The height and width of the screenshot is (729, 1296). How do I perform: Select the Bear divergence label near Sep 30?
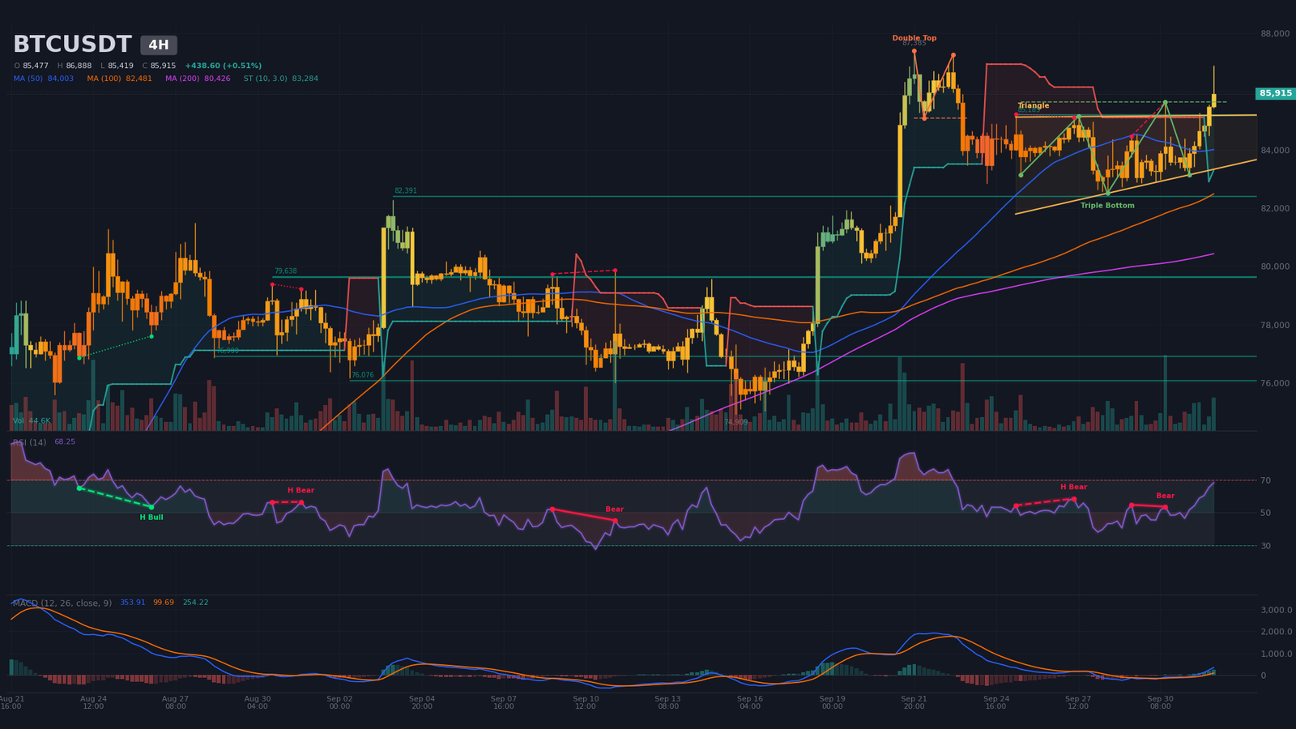click(x=1165, y=496)
